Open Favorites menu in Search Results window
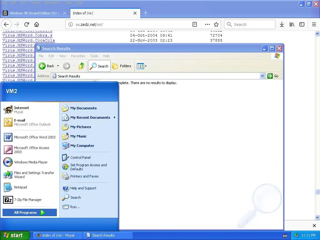The height and width of the screenshot is (240, 320). click(78, 56)
